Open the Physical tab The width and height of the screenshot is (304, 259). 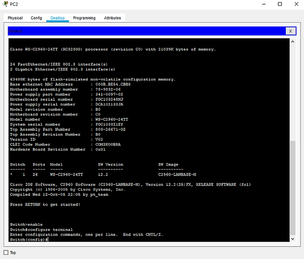tap(15, 18)
